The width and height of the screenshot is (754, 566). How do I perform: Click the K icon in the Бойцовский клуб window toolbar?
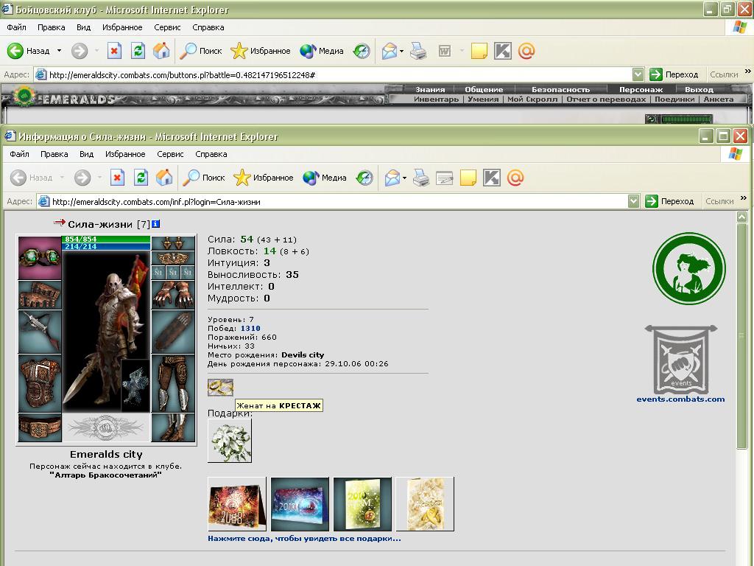tap(502, 51)
